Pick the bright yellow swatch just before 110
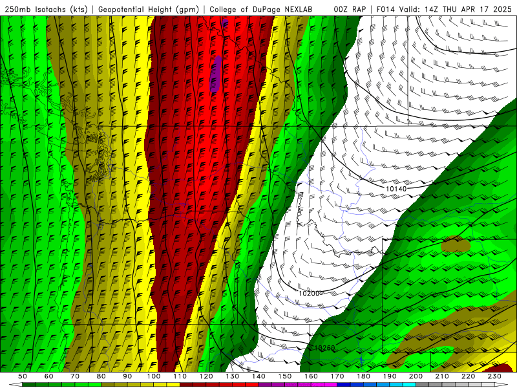The height and width of the screenshot is (388, 517). [173, 385]
